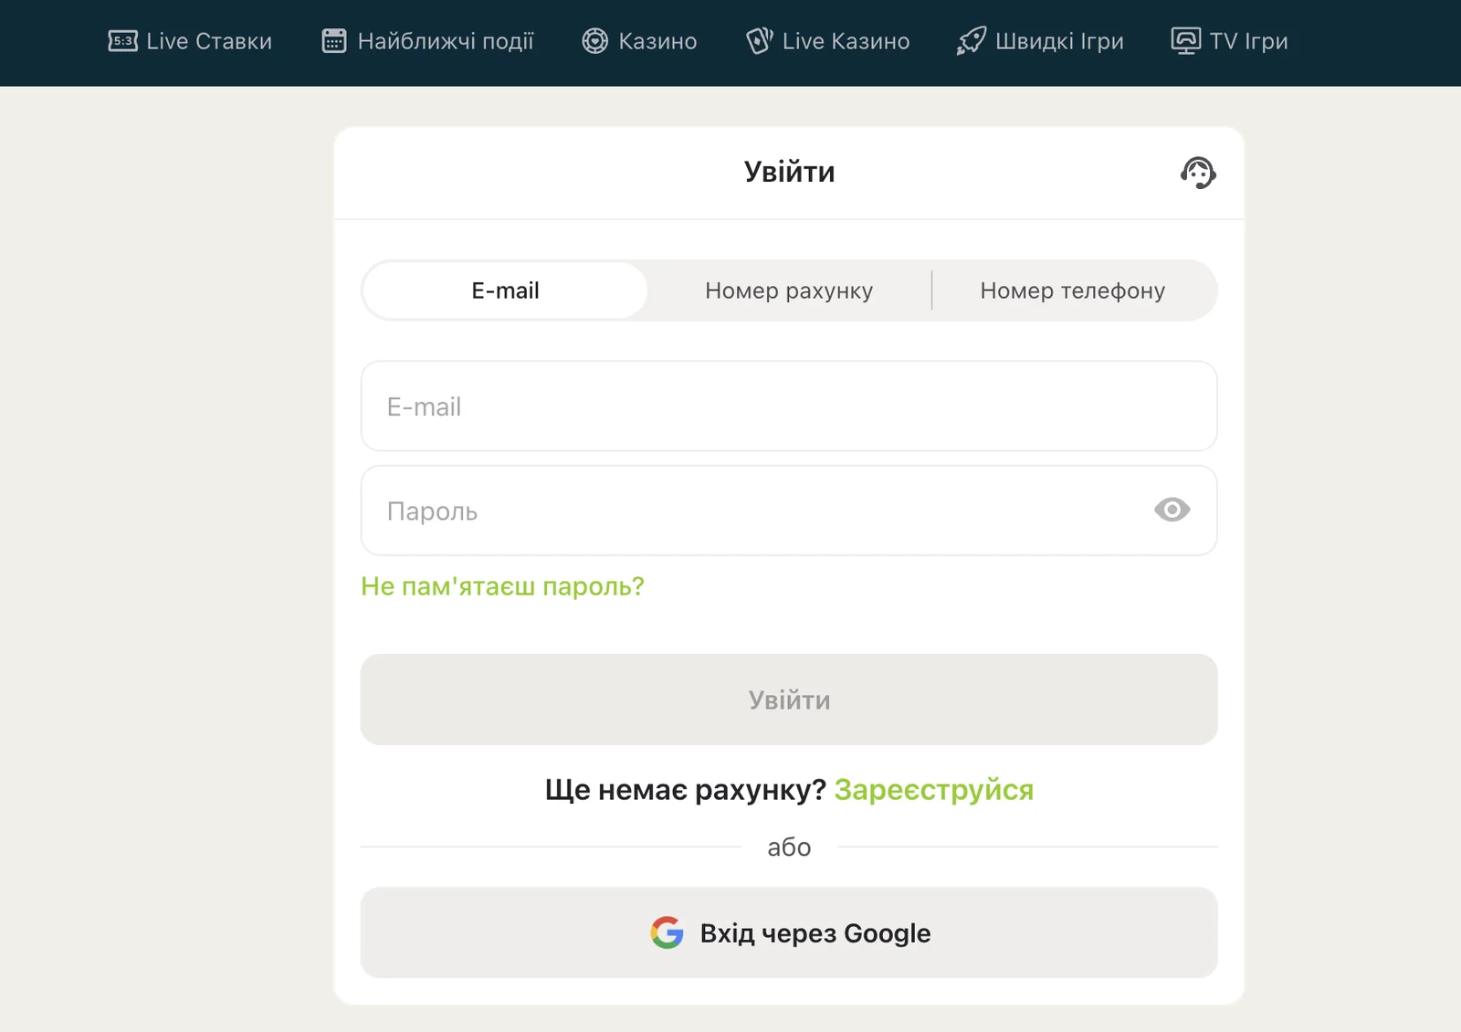This screenshot has height=1032, width=1461.
Task: Open the Казино section
Action: (x=639, y=41)
